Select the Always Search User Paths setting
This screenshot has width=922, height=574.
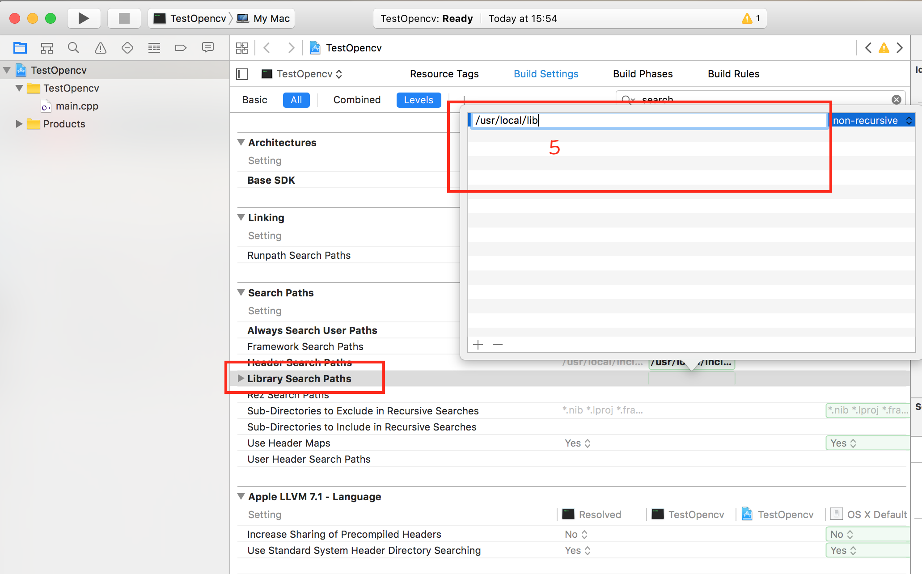point(312,330)
